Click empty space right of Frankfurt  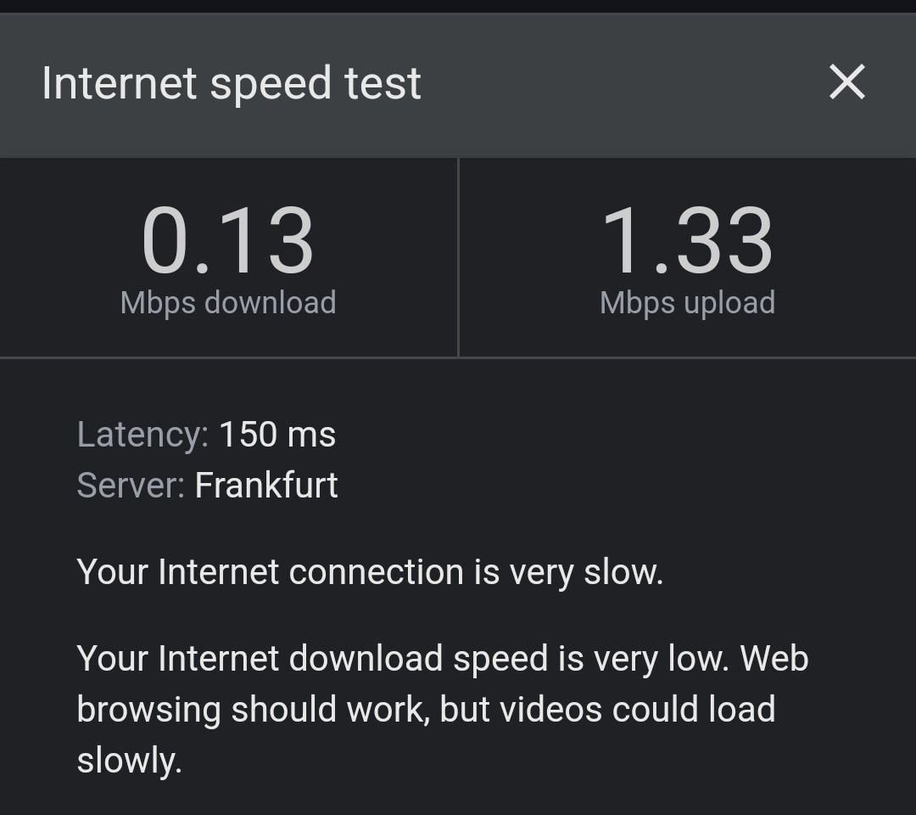point(594,486)
